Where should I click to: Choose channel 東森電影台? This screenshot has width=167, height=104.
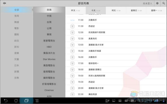tap(49, 65)
